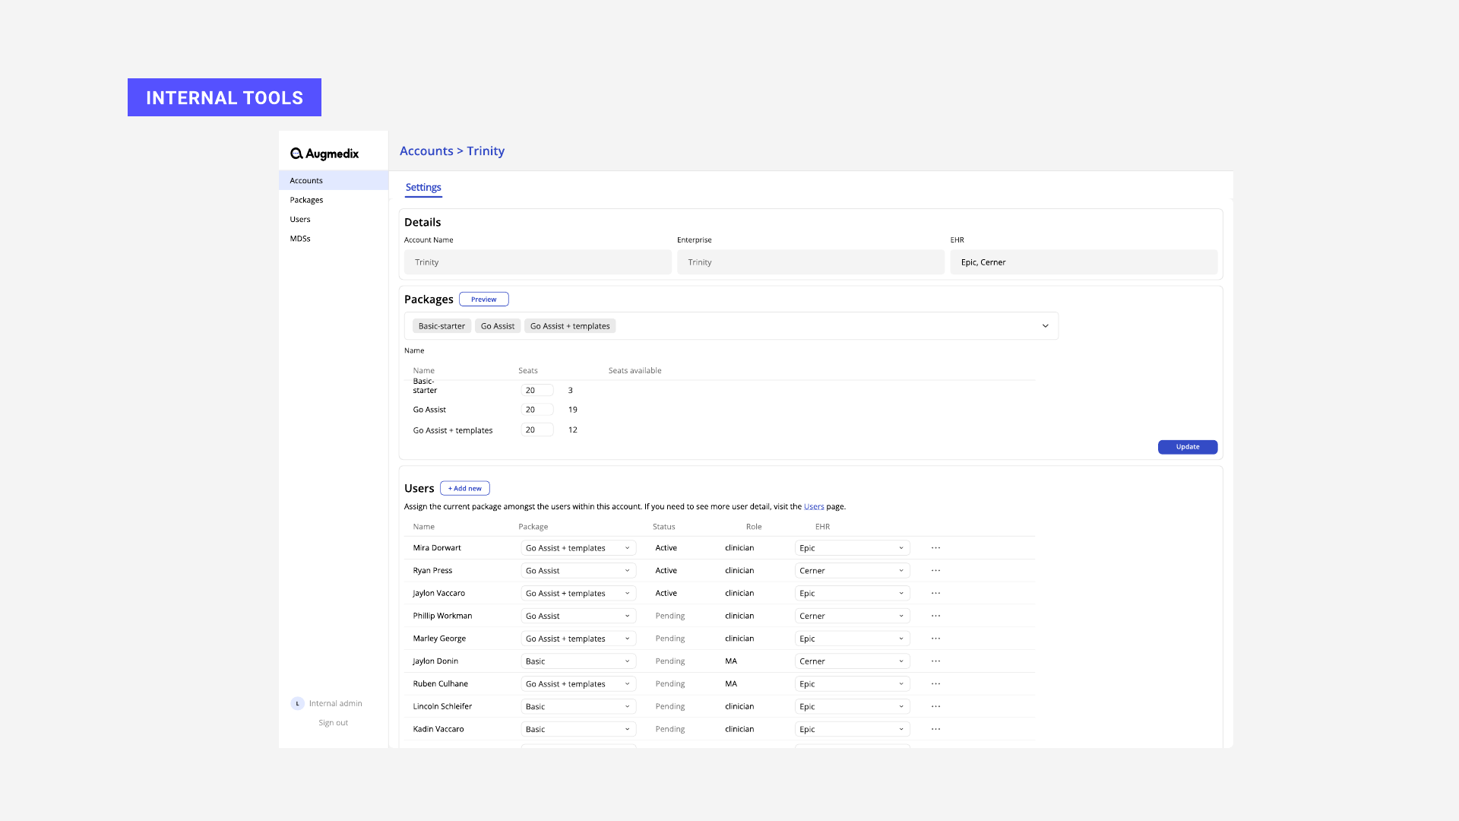
Task: Click the Go Assist package tag
Action: 498,326
